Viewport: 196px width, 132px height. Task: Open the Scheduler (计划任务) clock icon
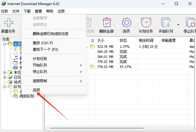tap(146, 22)
